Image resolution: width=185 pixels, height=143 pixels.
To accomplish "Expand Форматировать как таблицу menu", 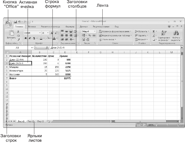I will [115, 35].
